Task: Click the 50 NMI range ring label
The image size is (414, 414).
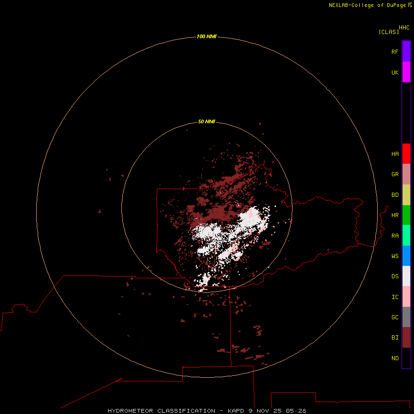Action: click(x=207, y=121)
